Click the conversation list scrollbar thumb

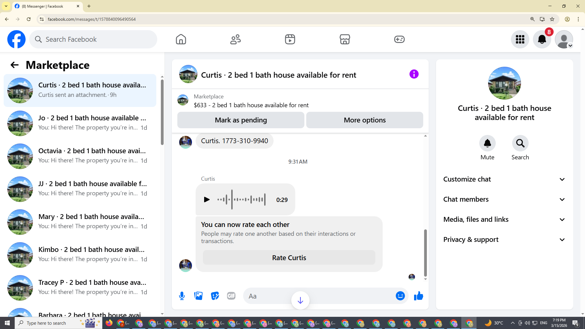(162, 112)
